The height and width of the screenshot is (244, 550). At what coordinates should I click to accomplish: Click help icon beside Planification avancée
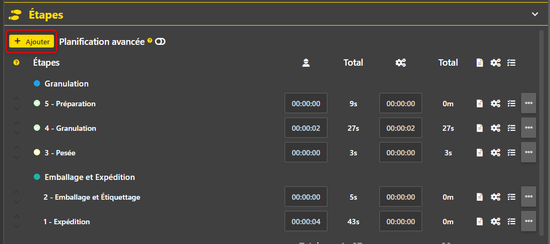coord(150,41)
